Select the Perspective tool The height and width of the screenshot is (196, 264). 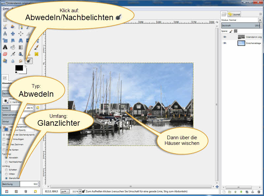[21, 40]
